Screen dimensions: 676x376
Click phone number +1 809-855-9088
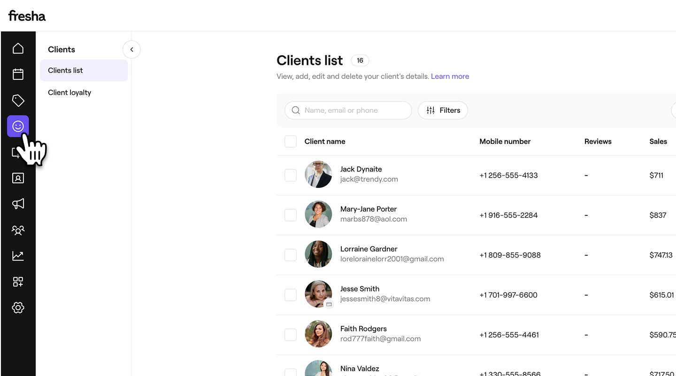[x=510, y=255]
